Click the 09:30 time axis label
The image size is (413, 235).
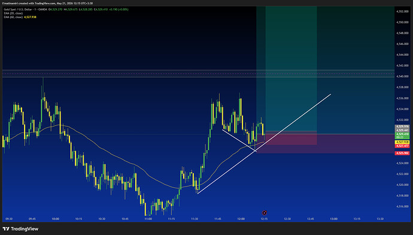(x=9, y=219)
